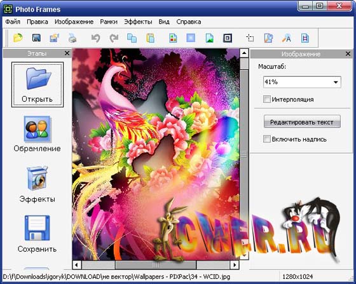Select the crop tool icon
The image size is (356, 284).
pos(250,37)
